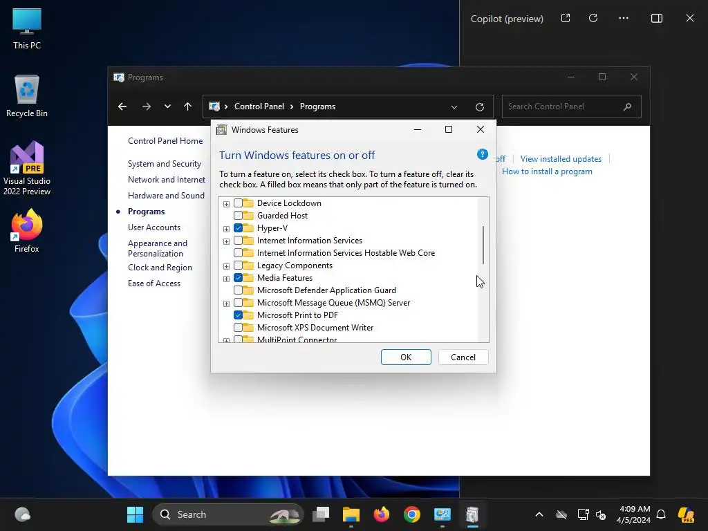Click the Windows Features list scrollbar thumb
This screenshot has width=708, height=531.
pyautogui.click(x=483, y=245)
